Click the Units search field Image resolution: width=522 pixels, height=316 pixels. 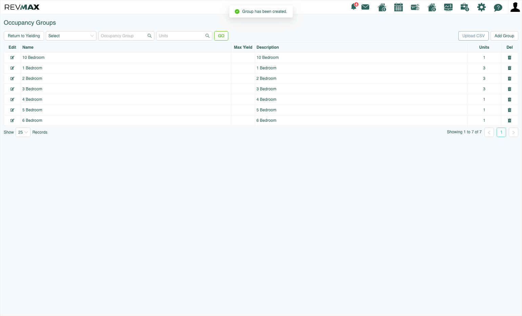[184, 36]
